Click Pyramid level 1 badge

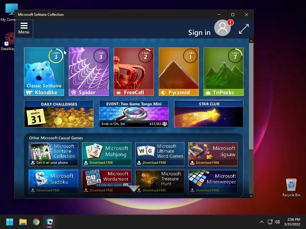[190, 56]
